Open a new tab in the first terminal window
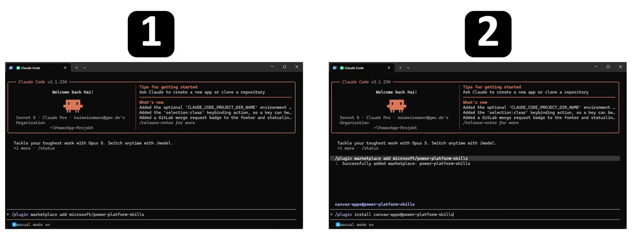 tap(77, 67)
